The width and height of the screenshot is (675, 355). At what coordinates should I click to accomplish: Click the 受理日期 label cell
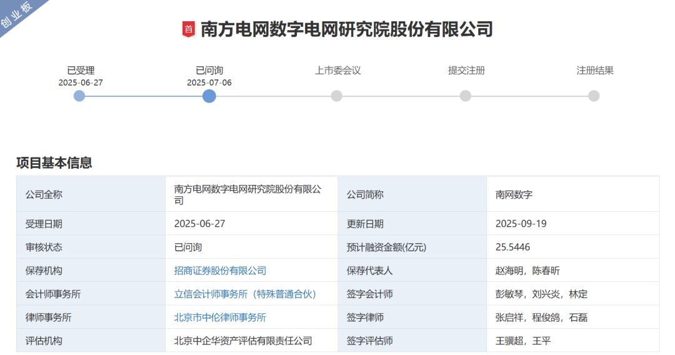click(91, 224)
